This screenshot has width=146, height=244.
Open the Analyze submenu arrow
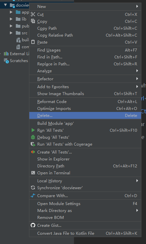tap(137, 71)
